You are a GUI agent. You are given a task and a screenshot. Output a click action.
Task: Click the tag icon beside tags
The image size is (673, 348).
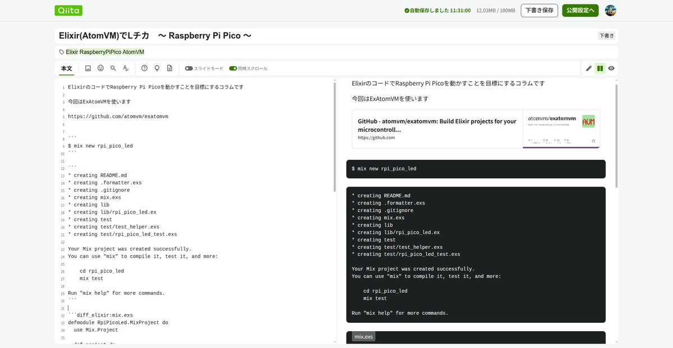point(62,52)
